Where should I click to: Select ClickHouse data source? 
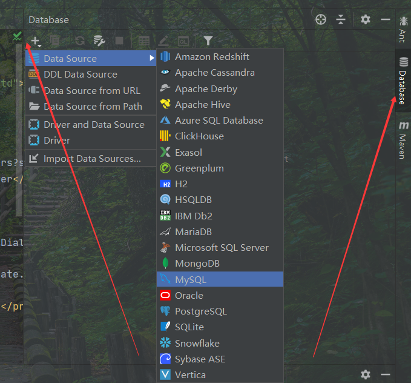220,136
